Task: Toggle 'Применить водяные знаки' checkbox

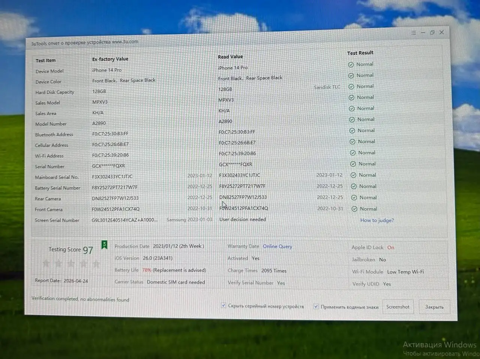Action: pos(316,306)
